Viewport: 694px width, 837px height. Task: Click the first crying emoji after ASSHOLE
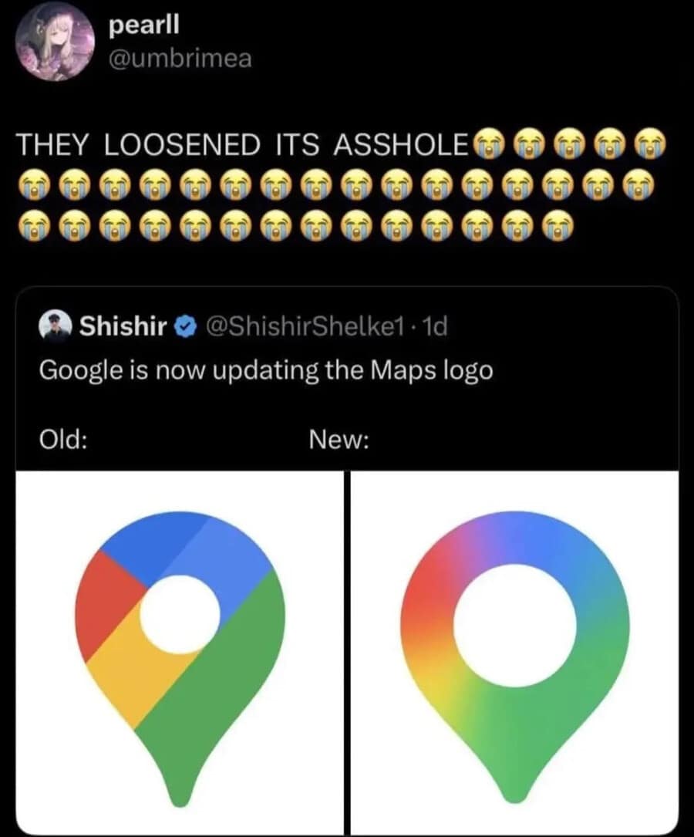[487, 143]
